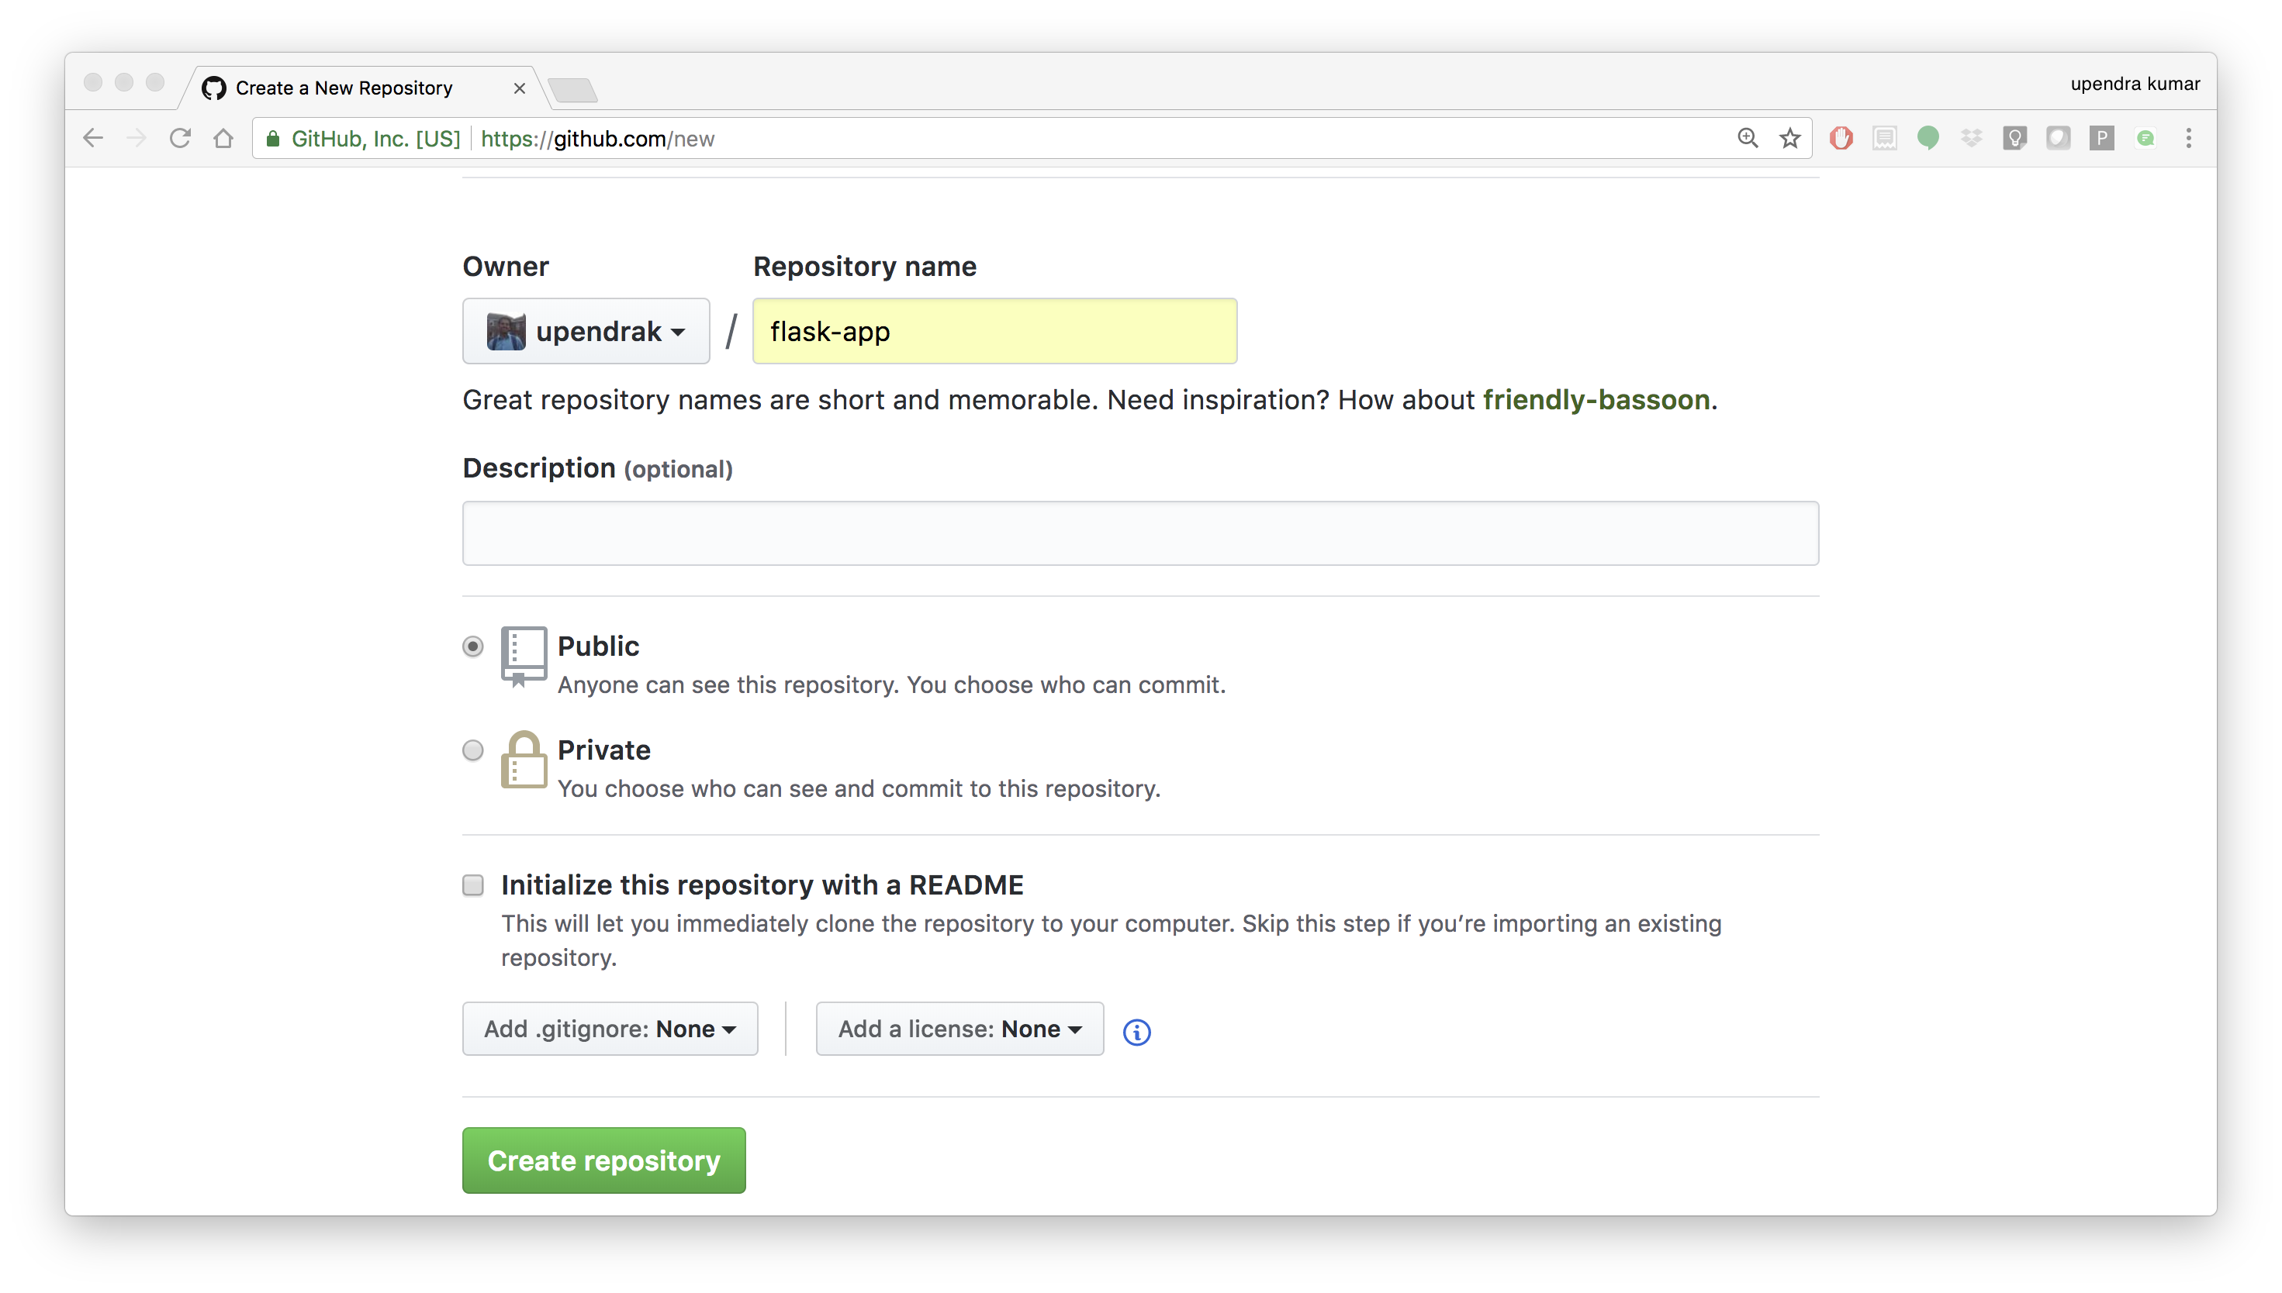Click the Dropbox extension icon
Screen dimensions: 2282x1293
1971,139
